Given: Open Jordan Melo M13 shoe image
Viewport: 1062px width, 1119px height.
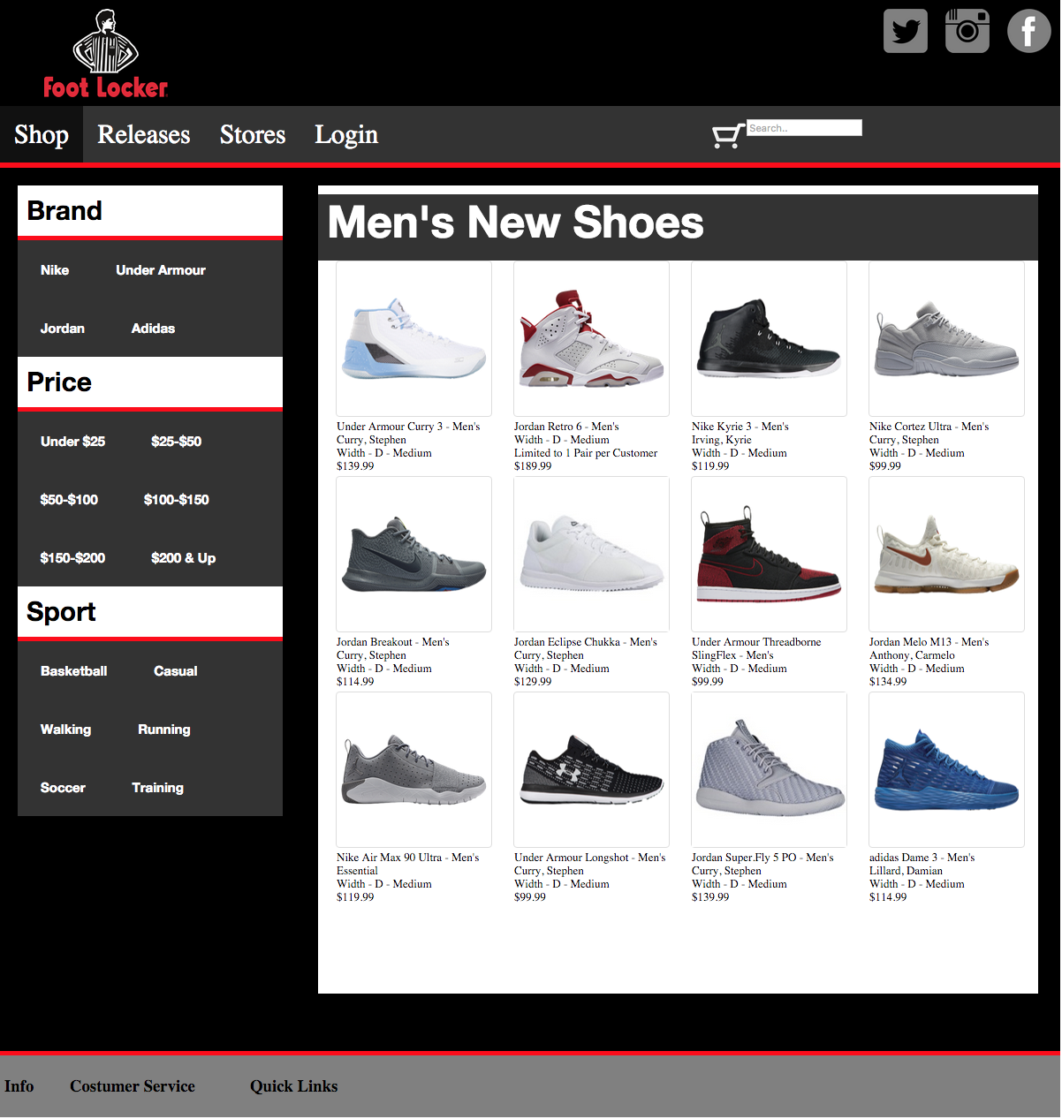Looking at the screenshot, I should click(946, 555).
